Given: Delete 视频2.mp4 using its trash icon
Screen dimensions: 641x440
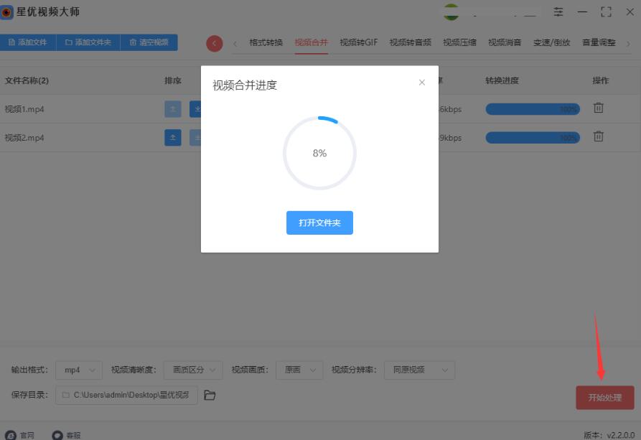Looking at the screenshot, I should pyautogui.click(x=598, y=136).
